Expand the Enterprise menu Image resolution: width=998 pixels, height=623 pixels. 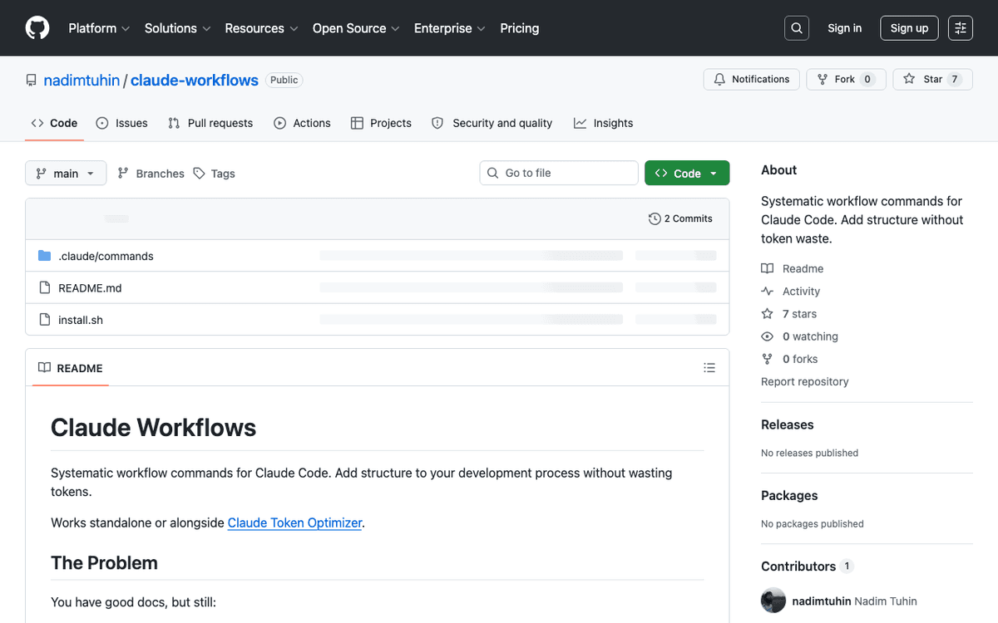coord(450,28)
